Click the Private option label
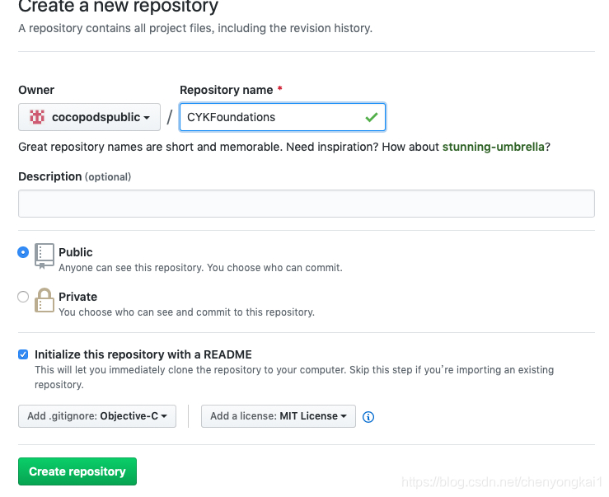This screenshot has width=609, height=497. point(77,297)
